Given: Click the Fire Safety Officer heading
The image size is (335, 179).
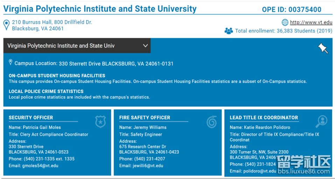Looking at the screenshot, I should pyautogui.click(x=145, y=118).
